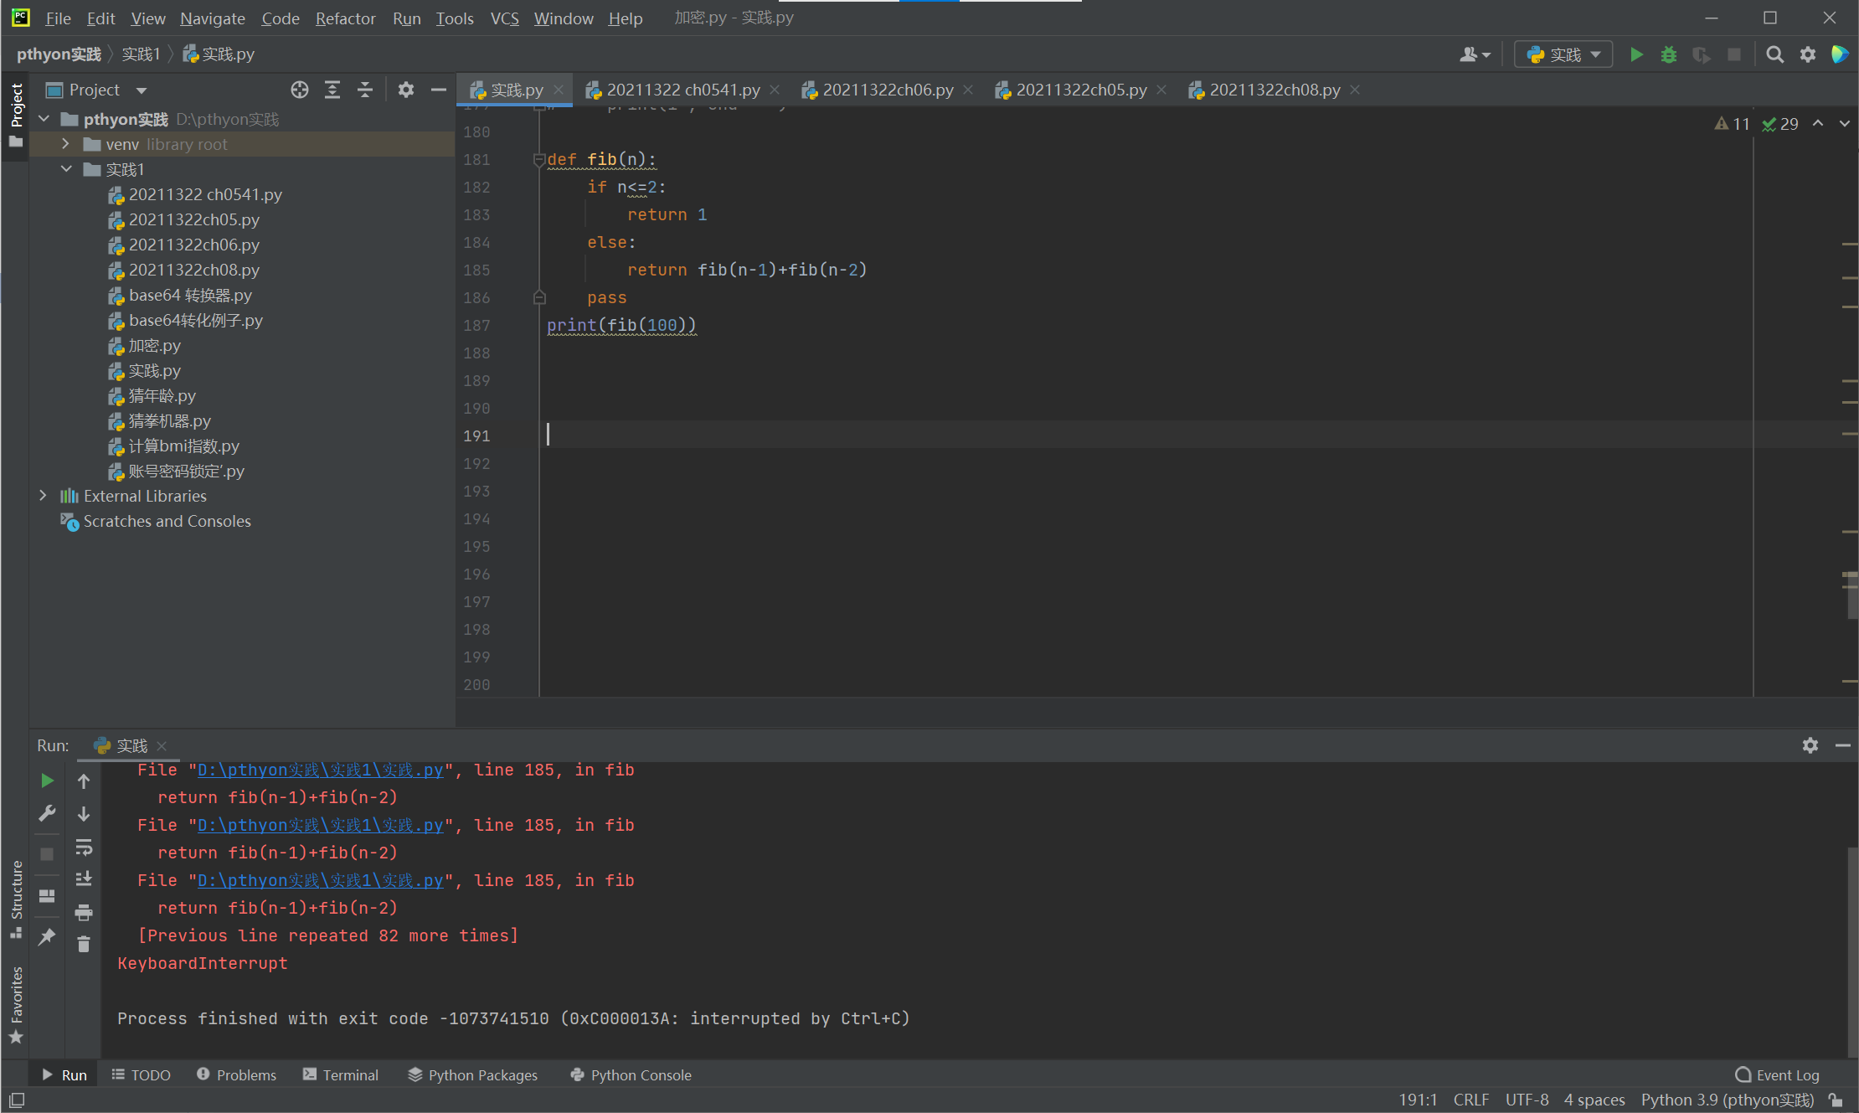Click the print icon in Run panel
The height and width of the screenshot is (1113, 1859).
[84, 911]
